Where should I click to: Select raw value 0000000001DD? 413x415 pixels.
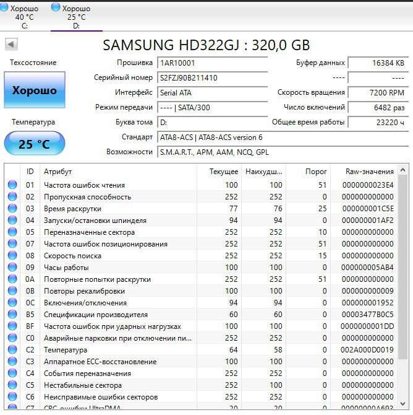[x=367, y=326]
